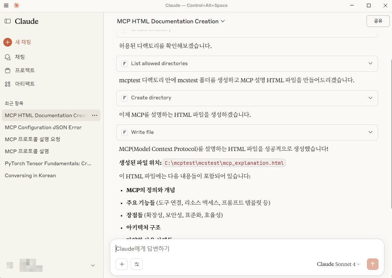The image size is (392, 278).
Task: Click the chat bubbles icon beside 채팅
Action: tap(8, 57)
